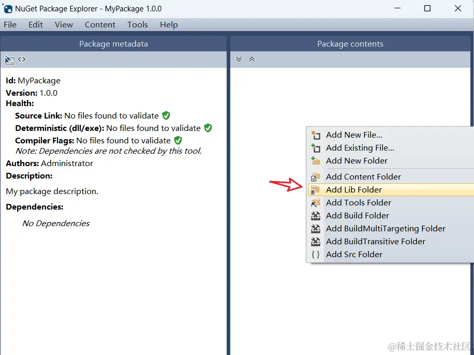Click the edit metadata icon
Viewport: 474px width, 355px height.
10,60
